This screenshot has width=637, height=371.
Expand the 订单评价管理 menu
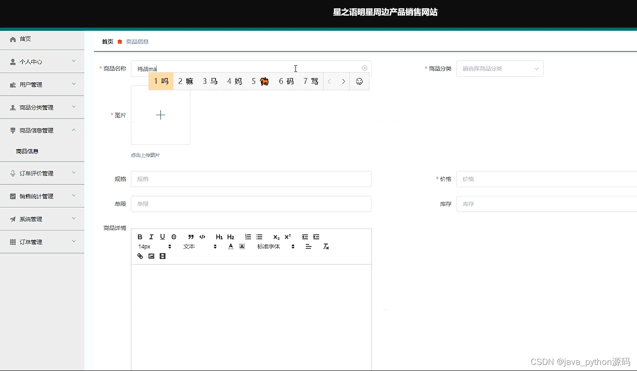[x=42, y=173]
